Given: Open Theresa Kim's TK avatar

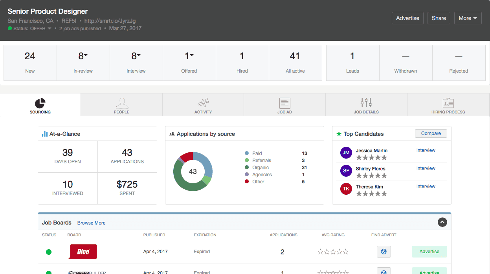Looking at the screenshot, I should pos(346,189).
